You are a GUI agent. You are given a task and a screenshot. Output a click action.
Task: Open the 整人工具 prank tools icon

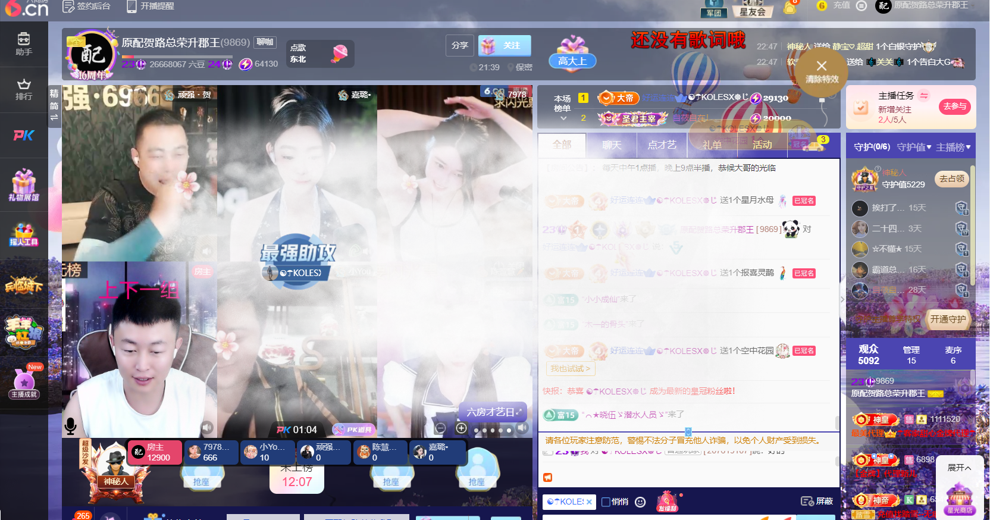[24, 235]
